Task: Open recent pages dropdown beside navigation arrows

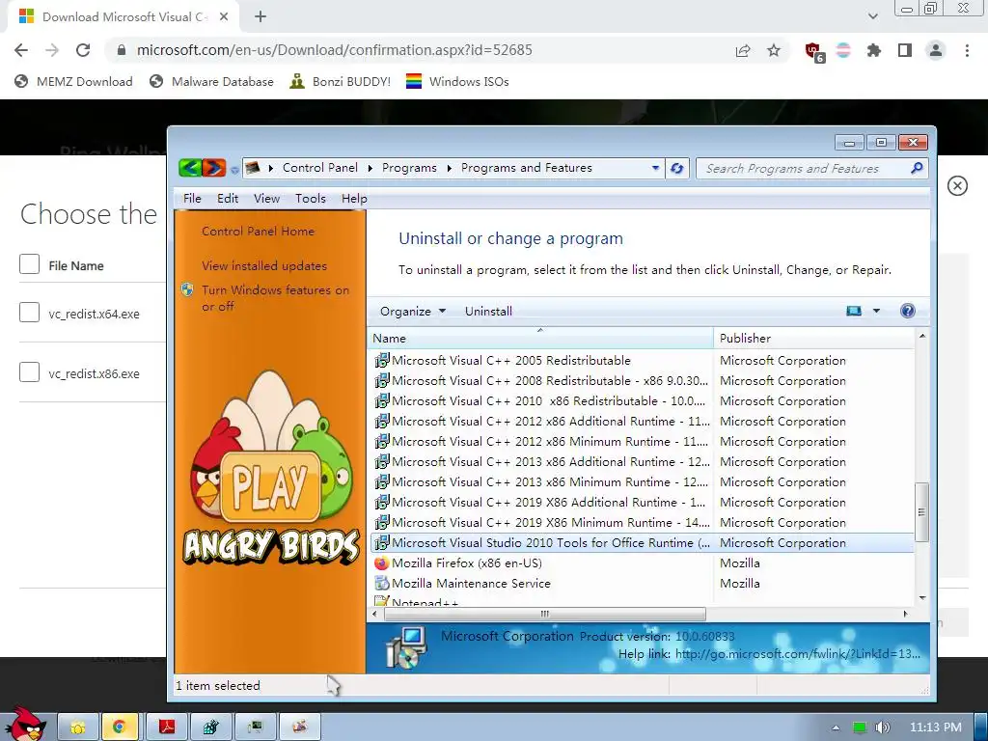Action: click(234, 170)
